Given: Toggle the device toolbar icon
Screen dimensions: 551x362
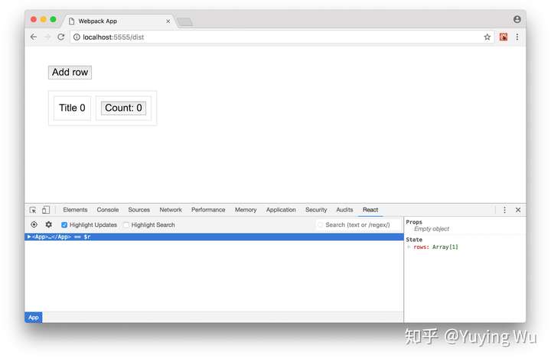Looking at the screenshot, I should 46,210.
